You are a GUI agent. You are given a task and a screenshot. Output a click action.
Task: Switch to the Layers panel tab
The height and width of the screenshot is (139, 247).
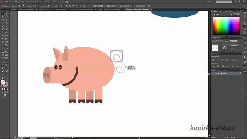(x=213, y=70)
